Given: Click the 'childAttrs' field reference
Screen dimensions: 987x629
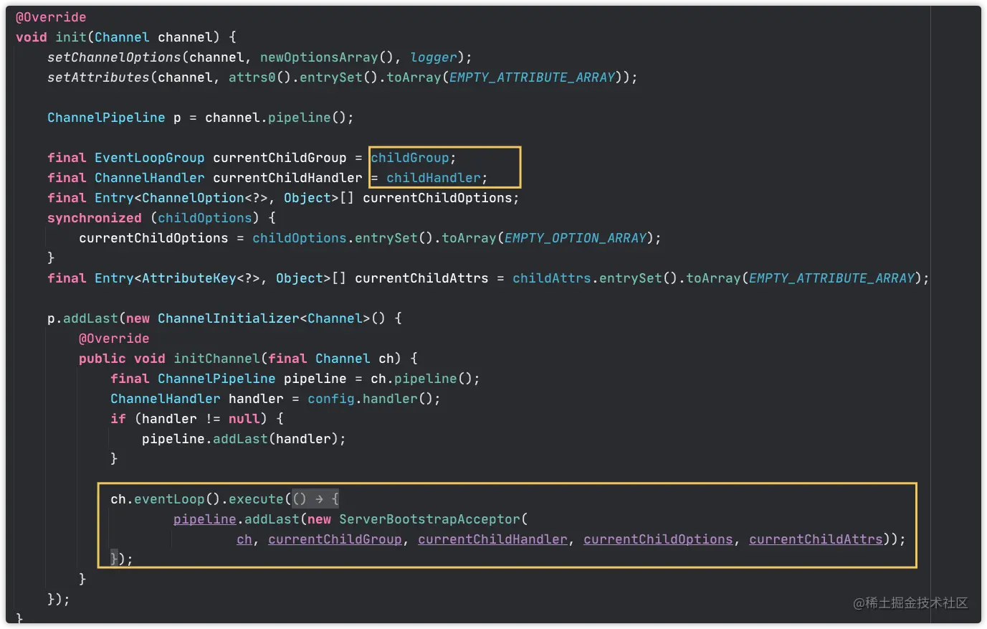Looking at the screenshot, I should point(552,278).
